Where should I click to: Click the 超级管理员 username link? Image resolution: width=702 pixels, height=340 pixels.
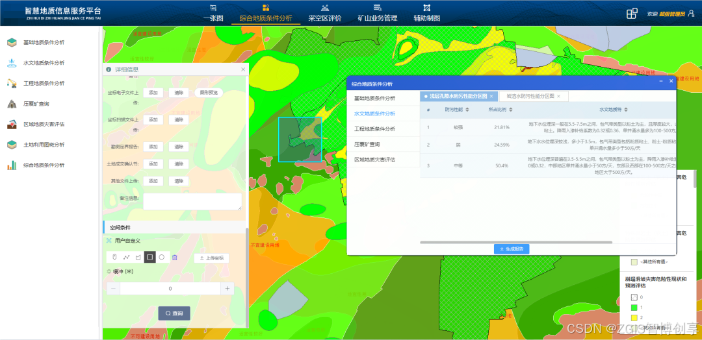click(x=672, y=14)
